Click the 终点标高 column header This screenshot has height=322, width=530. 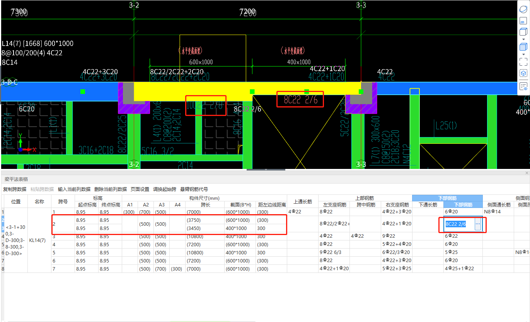tap(110, 204)
